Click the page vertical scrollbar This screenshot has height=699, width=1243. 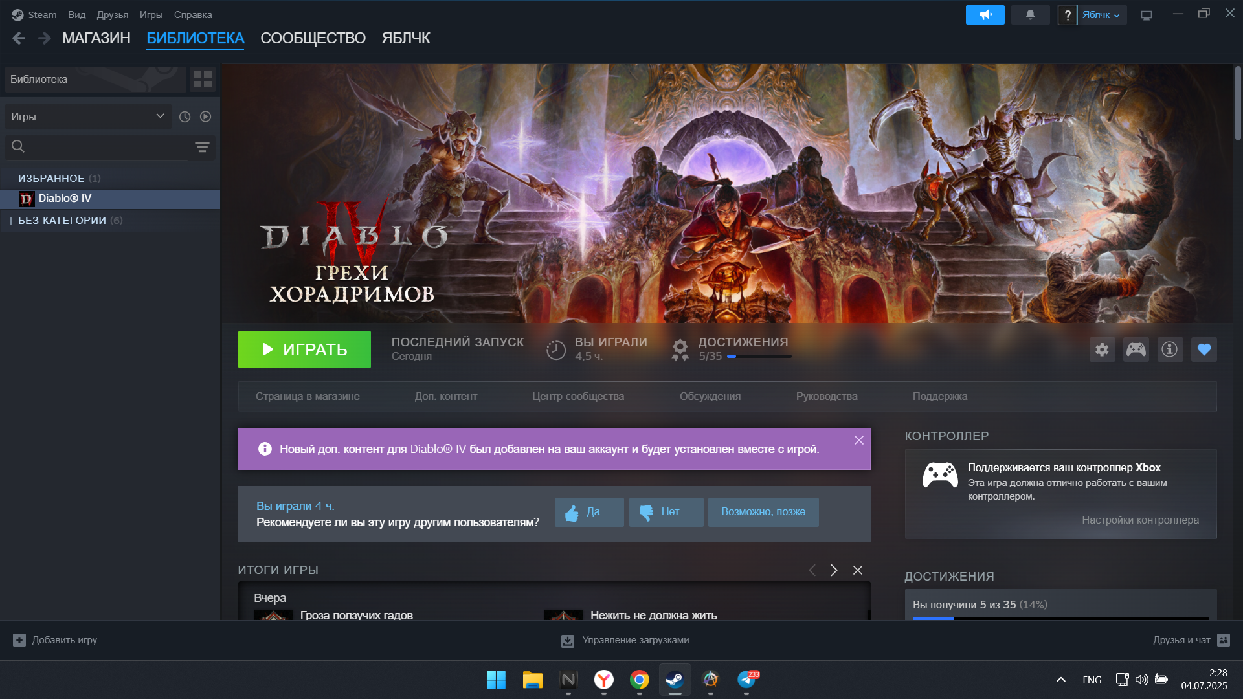click(x=1237, y=104)
